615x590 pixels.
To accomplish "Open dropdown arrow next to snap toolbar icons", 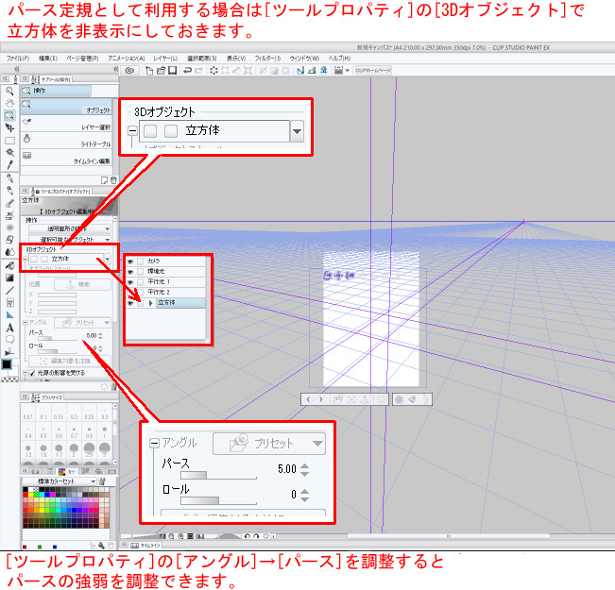I will tap(347, 71).
